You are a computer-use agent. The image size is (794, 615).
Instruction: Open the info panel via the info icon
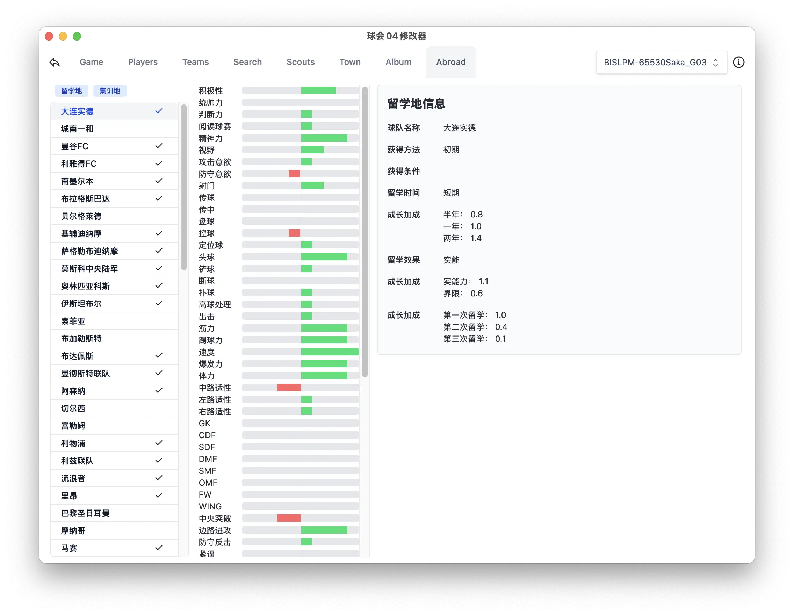(x=739, y=62)
